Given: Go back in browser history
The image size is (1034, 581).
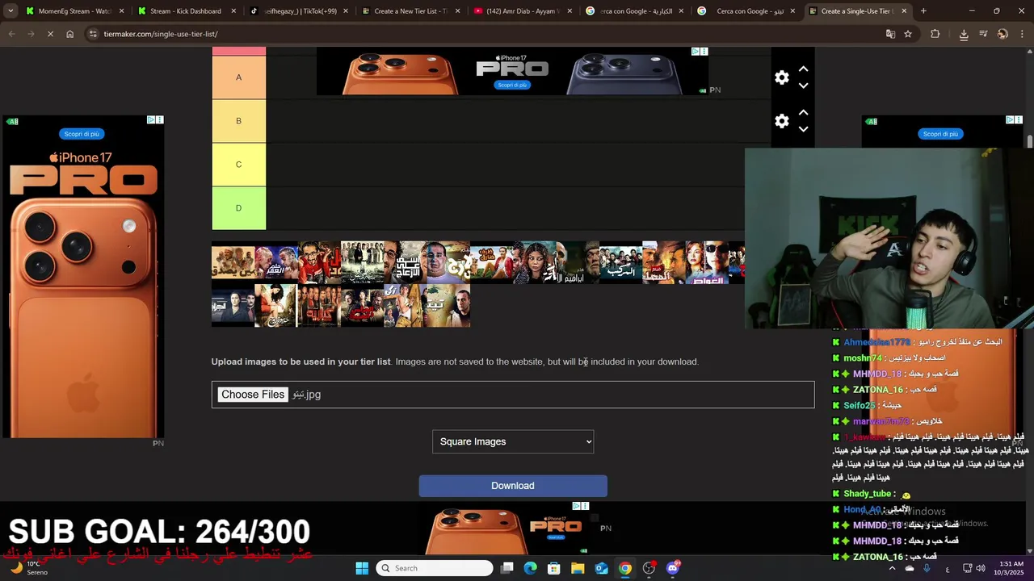Looking at the screenshot, I should point(11,34).
